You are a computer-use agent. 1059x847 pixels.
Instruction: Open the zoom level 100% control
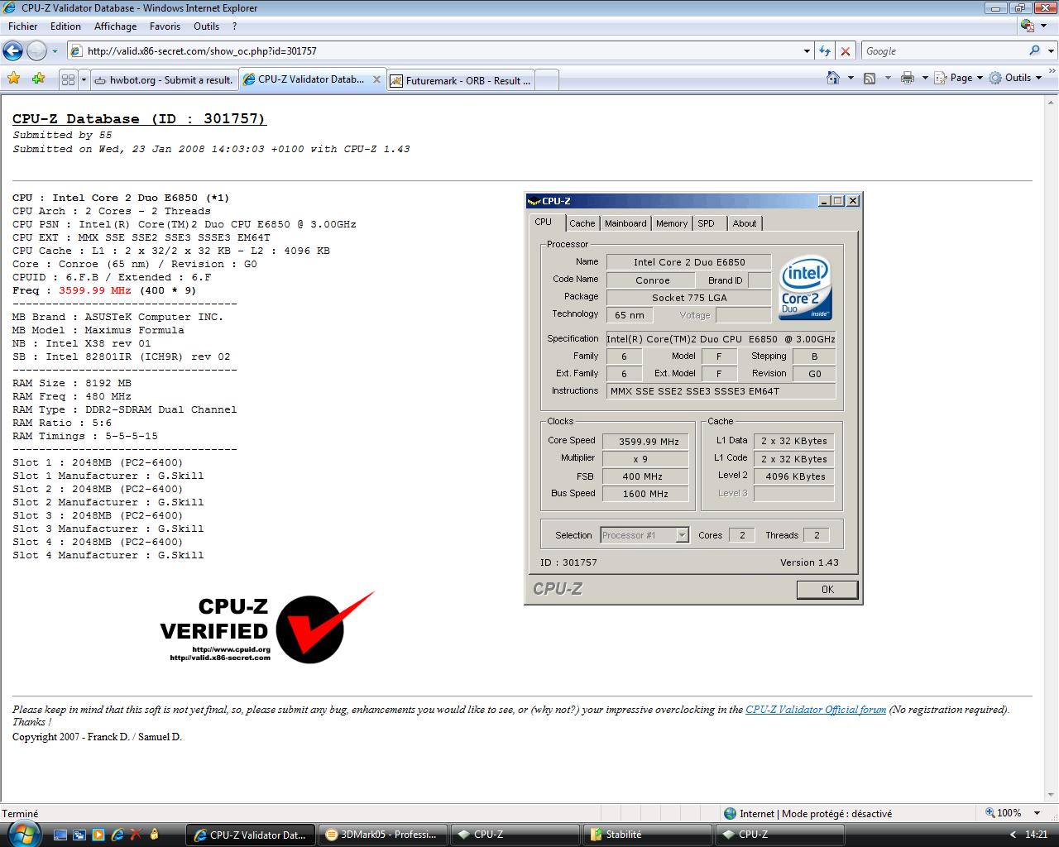[x=1003, y=813]
